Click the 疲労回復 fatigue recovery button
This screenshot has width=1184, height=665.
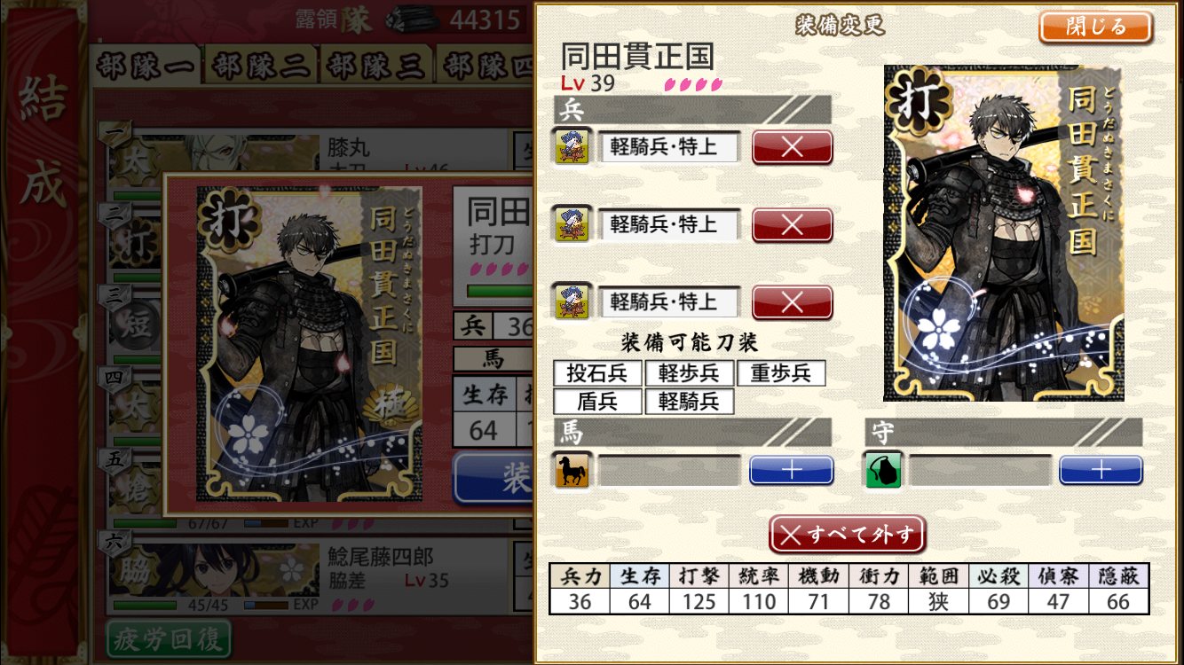click(x=168, y=639)
